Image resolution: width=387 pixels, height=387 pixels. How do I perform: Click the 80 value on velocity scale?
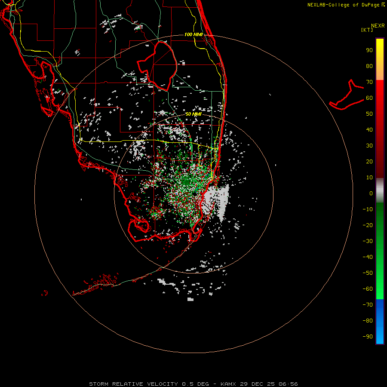369,66
